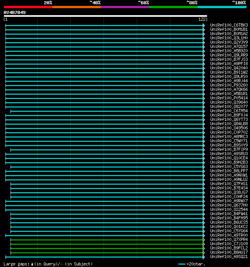
Task: Click UniRef100_B8AUI7 label
Action: (229, 253)
